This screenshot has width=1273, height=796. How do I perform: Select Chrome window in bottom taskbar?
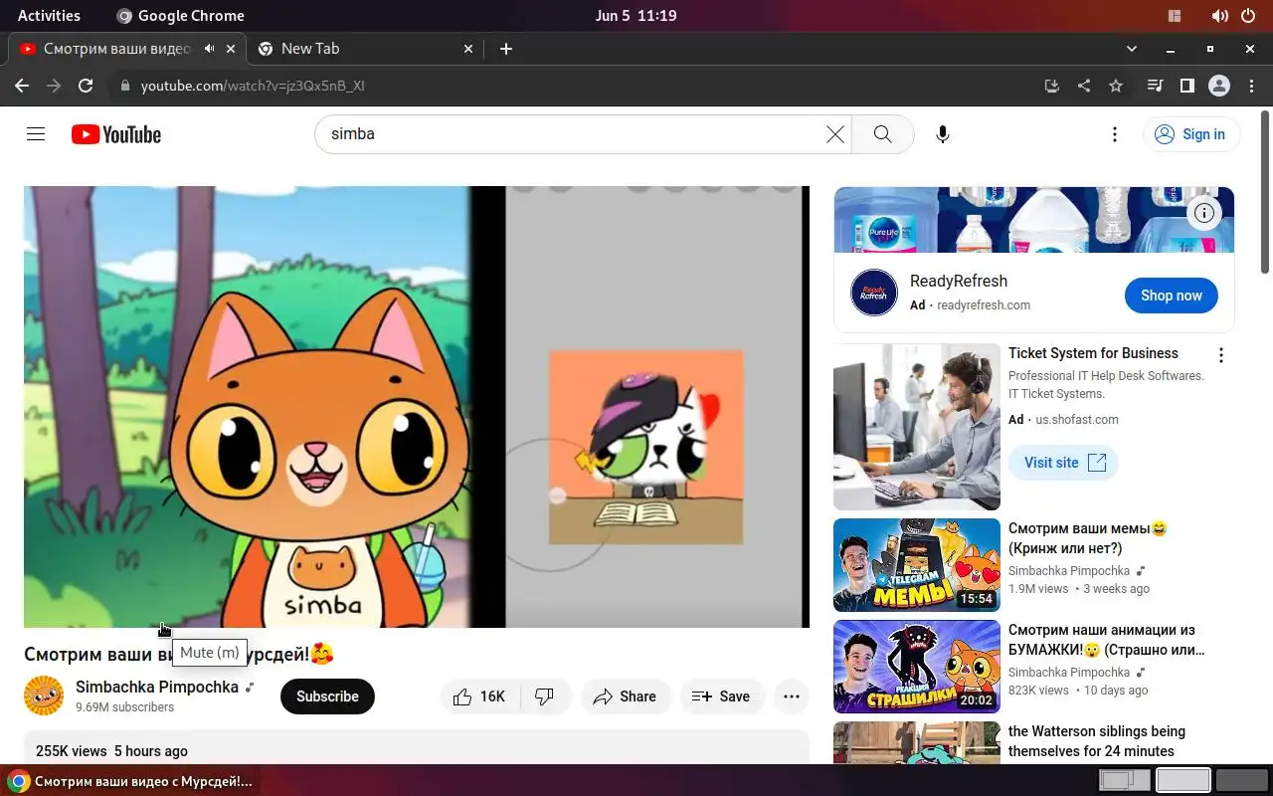(129, 781)
